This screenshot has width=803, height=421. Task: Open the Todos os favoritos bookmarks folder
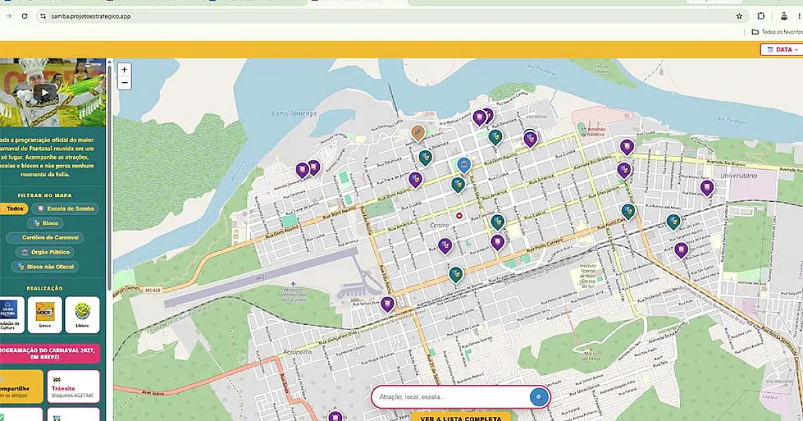click(x=776, y=31)
